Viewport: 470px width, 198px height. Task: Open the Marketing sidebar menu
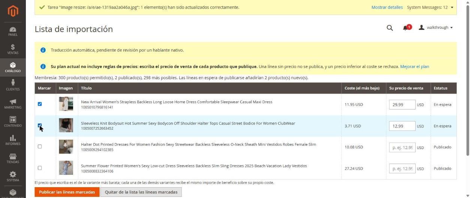[13, 103]
